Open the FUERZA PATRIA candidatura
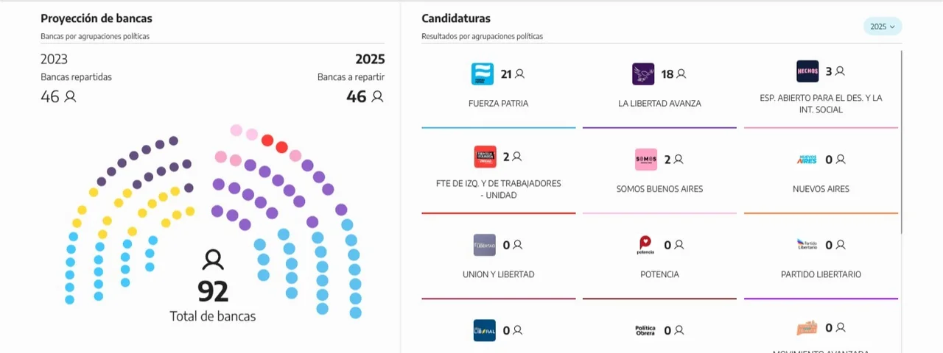The height and width of the screenshot is (353, 943). coord(498,104)
